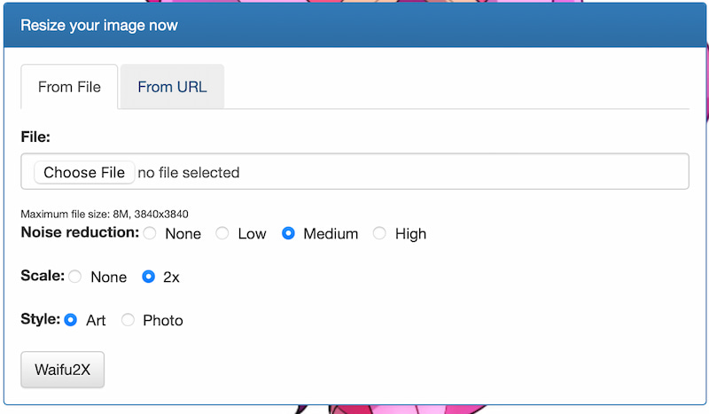Click the 'High' label text beside its radio
709x414 pixels.
[410, 234]
